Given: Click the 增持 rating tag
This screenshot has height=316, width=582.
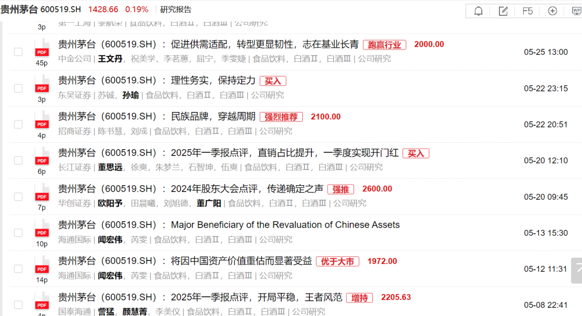Looking at the screenshot, I should (x=359, y=298).
